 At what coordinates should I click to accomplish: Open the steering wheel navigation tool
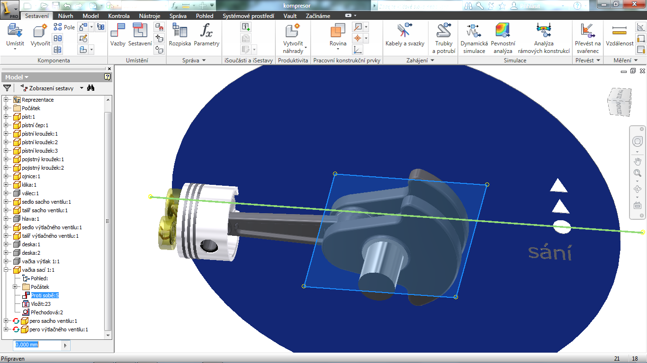point(638,141)
